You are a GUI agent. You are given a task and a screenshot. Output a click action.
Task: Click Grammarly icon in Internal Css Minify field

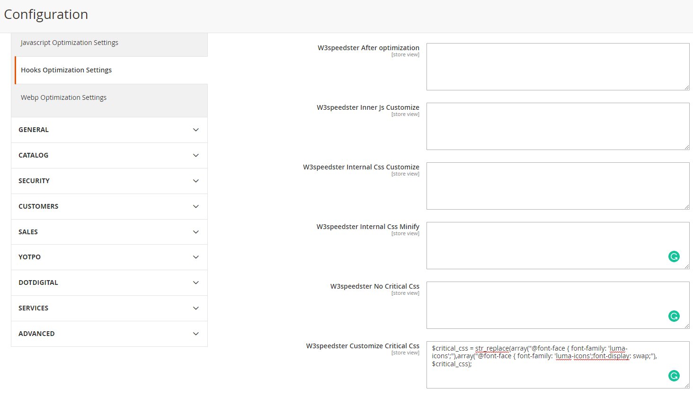[674, 256]
